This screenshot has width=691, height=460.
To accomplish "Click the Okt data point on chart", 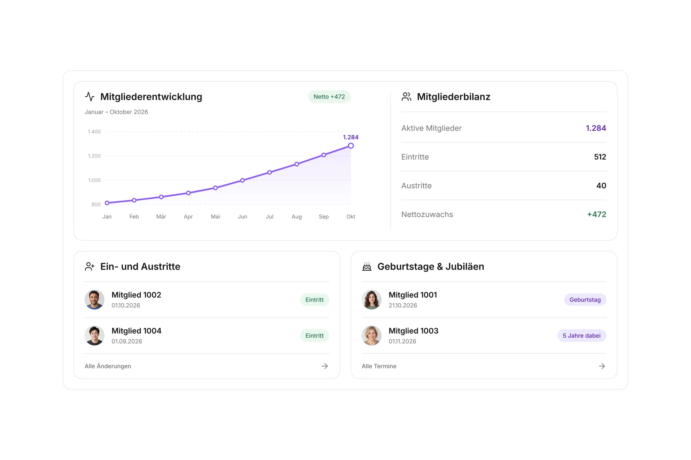I will tap(351, 146).
